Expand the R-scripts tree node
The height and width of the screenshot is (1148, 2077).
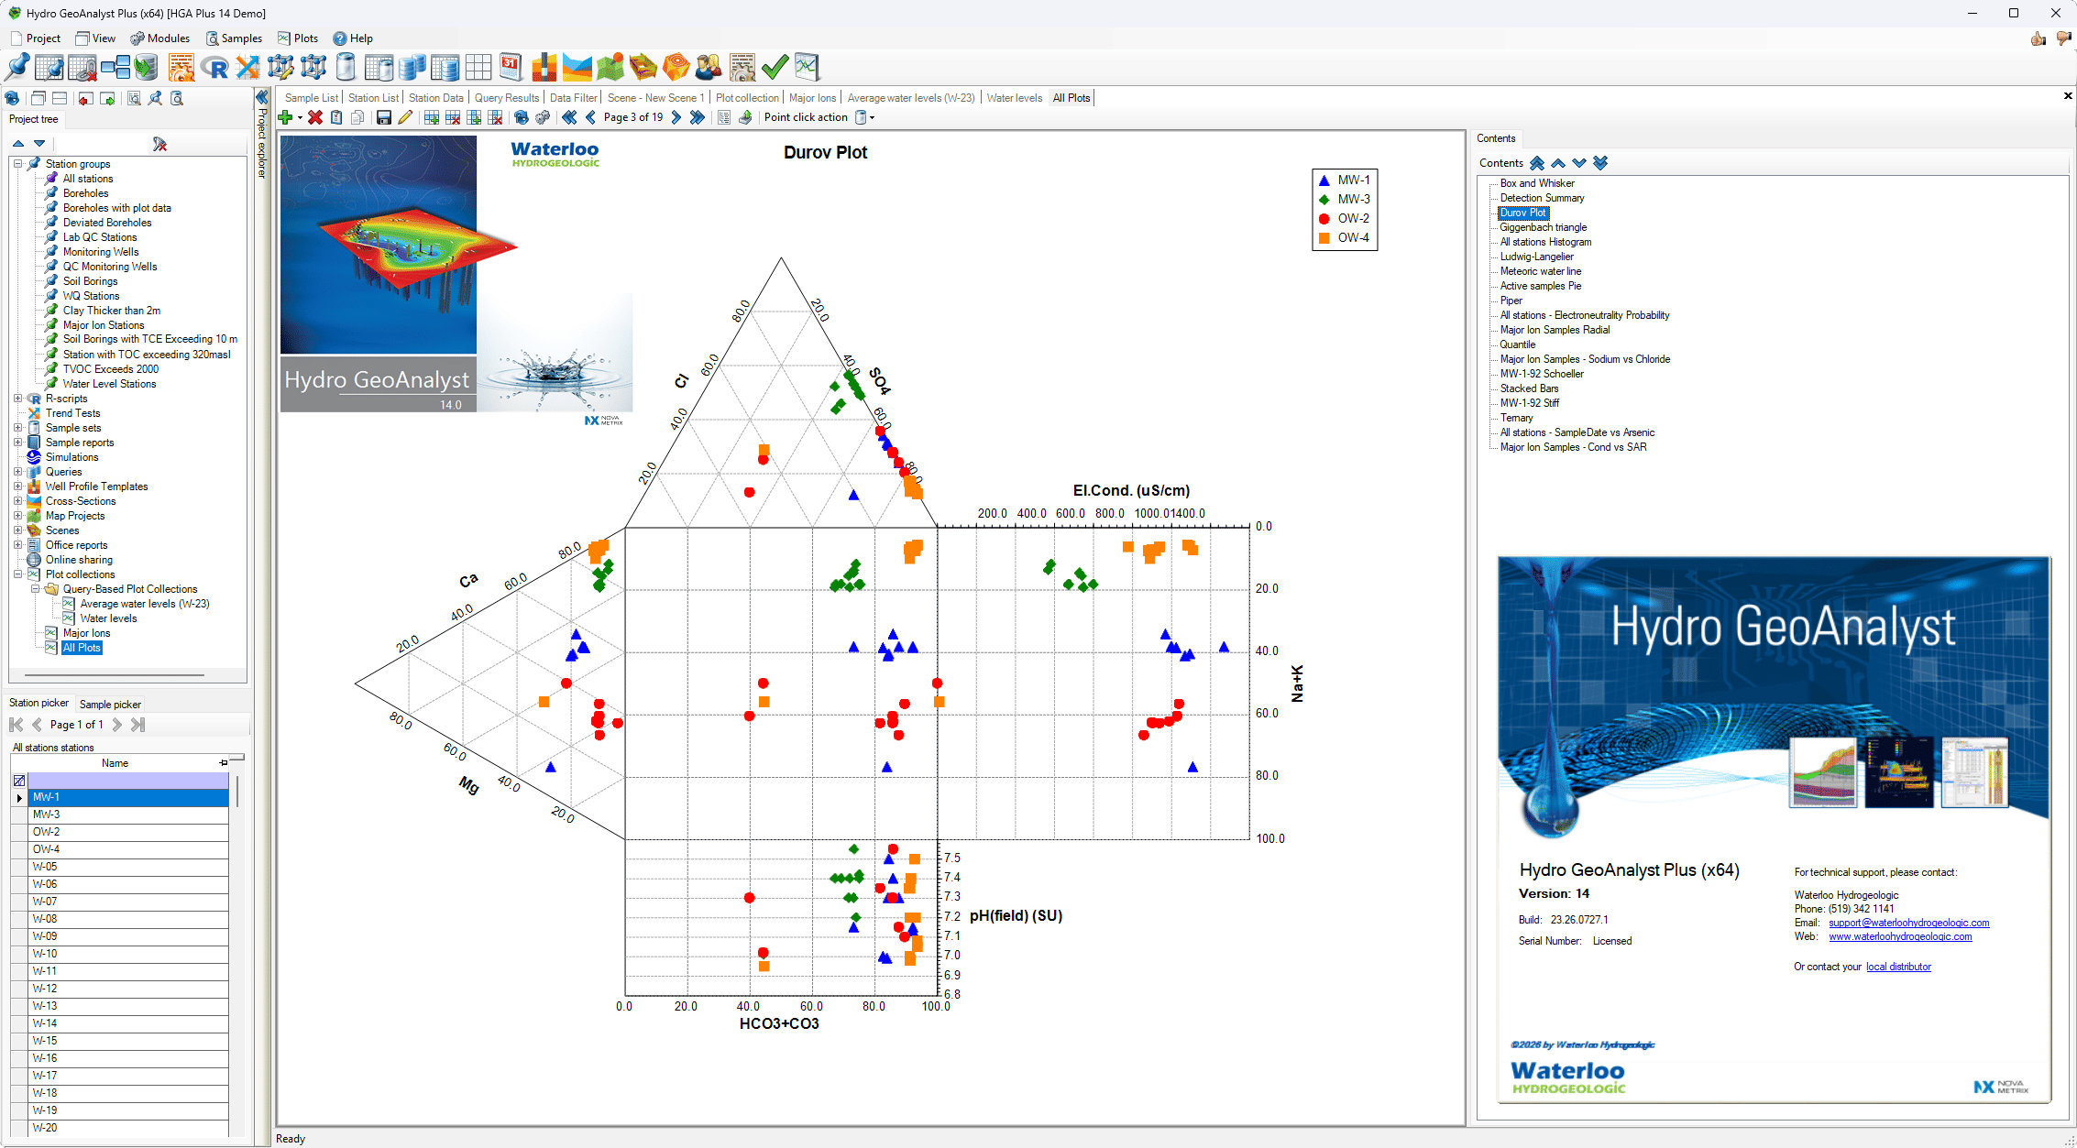tap(17, 399)
